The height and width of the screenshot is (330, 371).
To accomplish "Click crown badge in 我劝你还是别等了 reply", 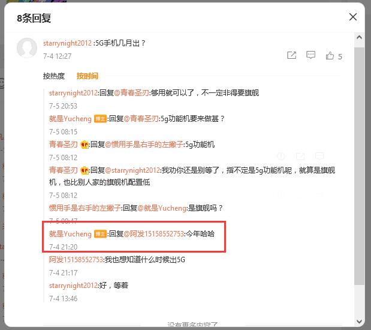I will (85, 170).
